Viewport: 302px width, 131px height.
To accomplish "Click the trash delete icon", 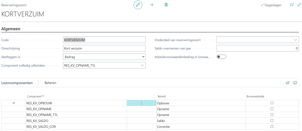I will (x=166, y=5).
